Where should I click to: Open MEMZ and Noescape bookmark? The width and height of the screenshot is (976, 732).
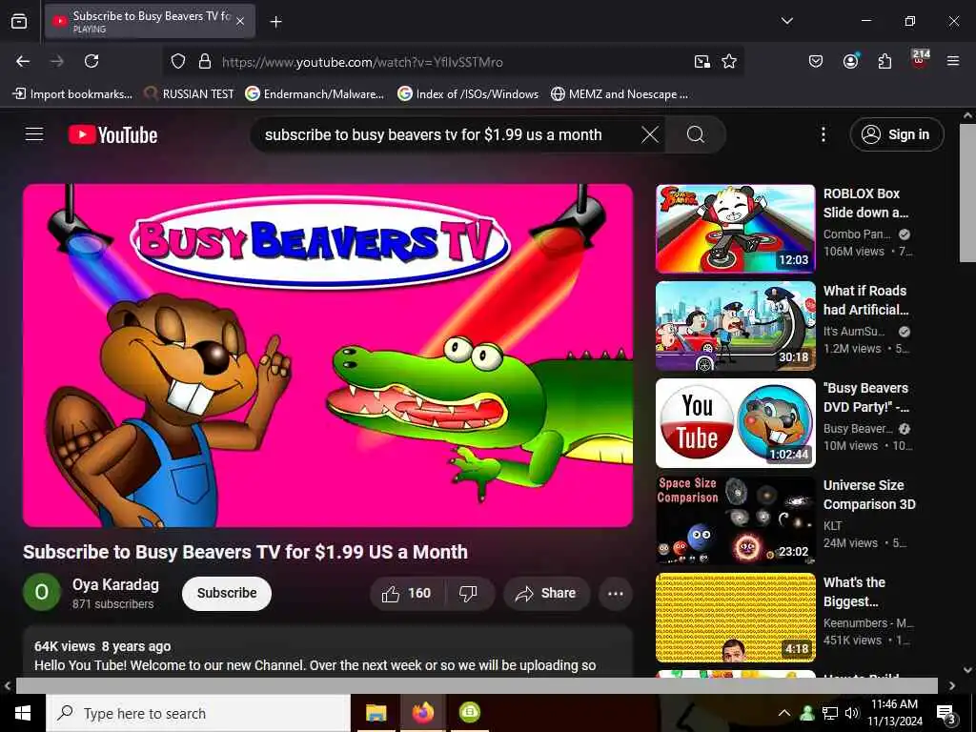click(620, 94)
